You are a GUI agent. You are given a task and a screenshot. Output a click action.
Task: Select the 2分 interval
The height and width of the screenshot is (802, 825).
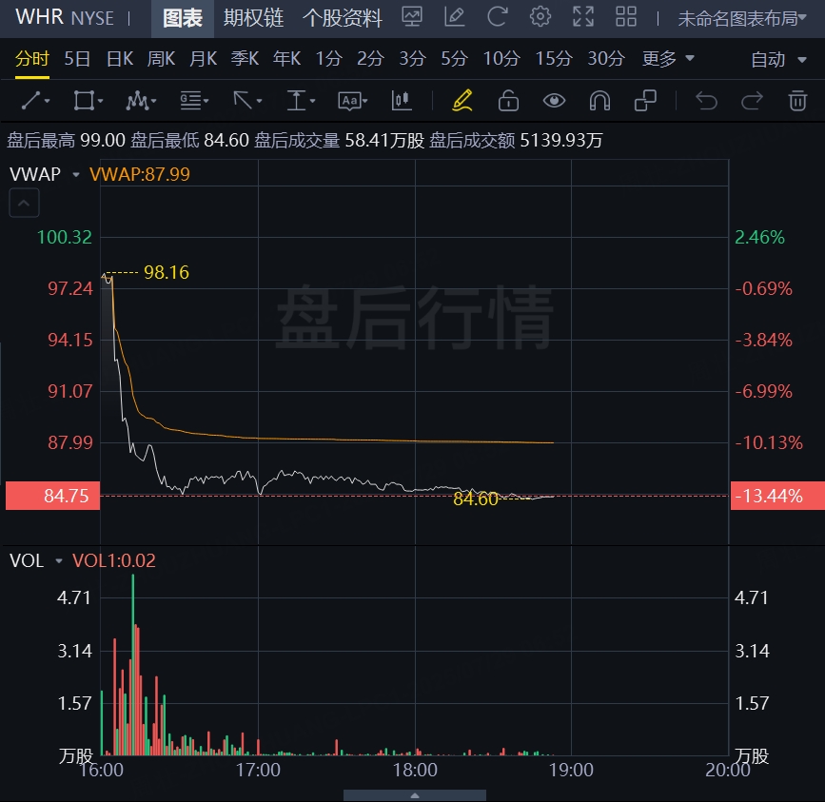coord(370,58)
